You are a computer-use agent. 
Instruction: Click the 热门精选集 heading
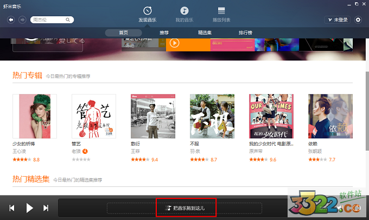click(x=31, y=179)
